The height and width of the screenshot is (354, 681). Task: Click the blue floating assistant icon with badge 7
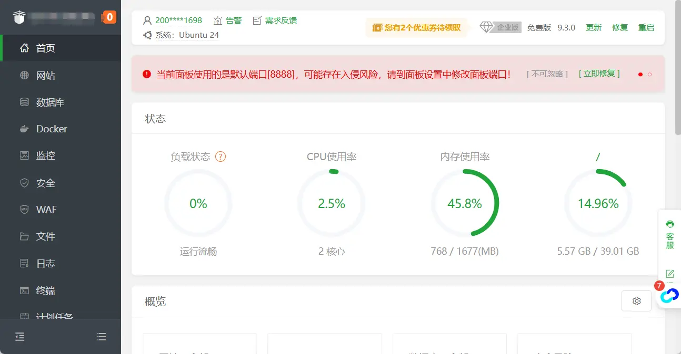click(669, 295)
